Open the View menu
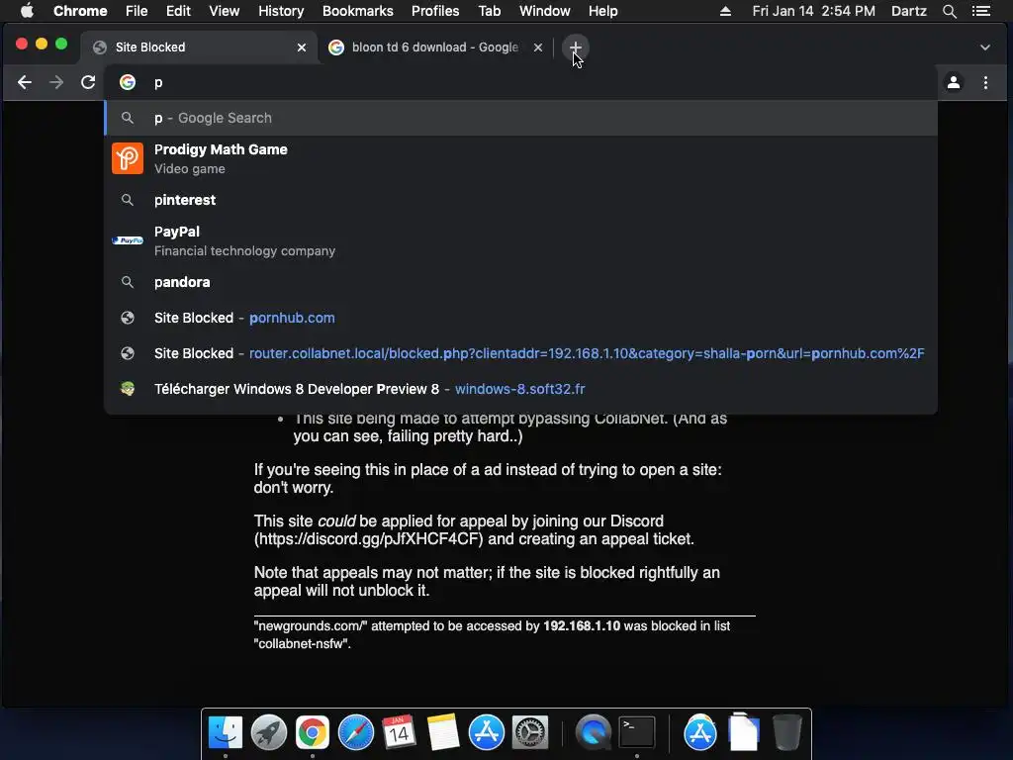Screen dimensions: 1013x760 tap(225, 11)
